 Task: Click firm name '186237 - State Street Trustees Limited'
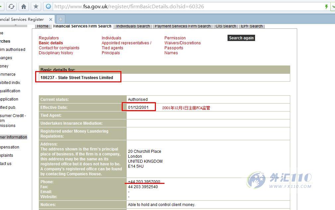77,78
